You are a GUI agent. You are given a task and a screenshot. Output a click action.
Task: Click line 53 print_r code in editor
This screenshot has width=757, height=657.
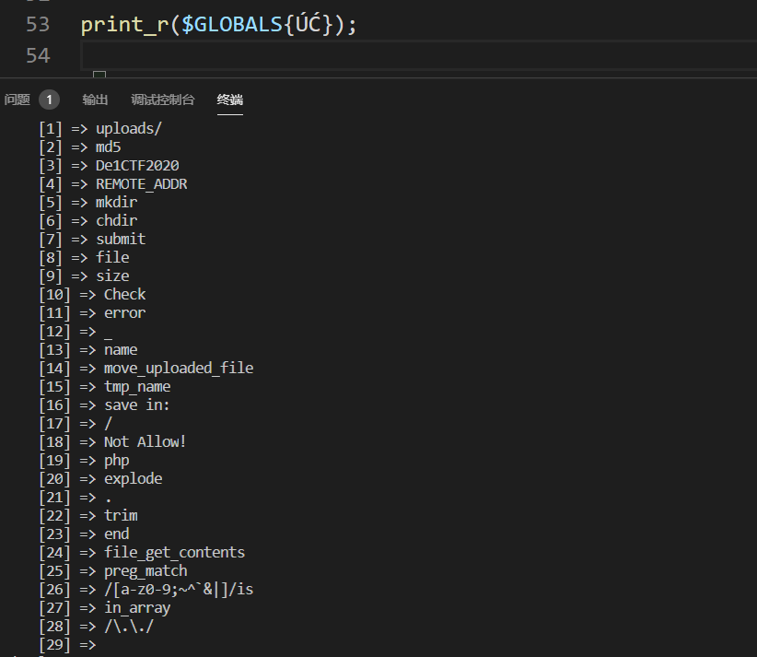pos(218,25)
